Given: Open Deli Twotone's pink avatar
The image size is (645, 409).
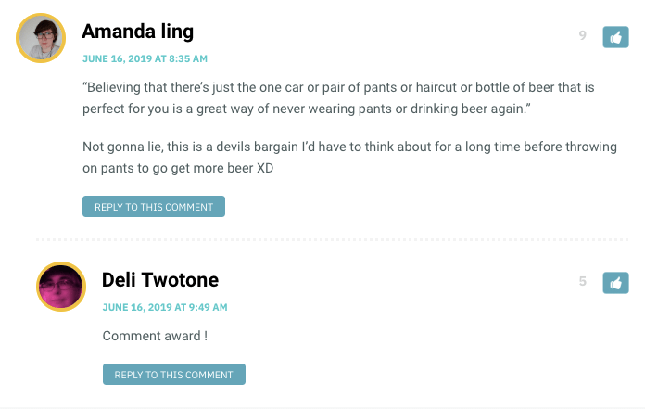Looking at the screenshot, I should point(61,286).
